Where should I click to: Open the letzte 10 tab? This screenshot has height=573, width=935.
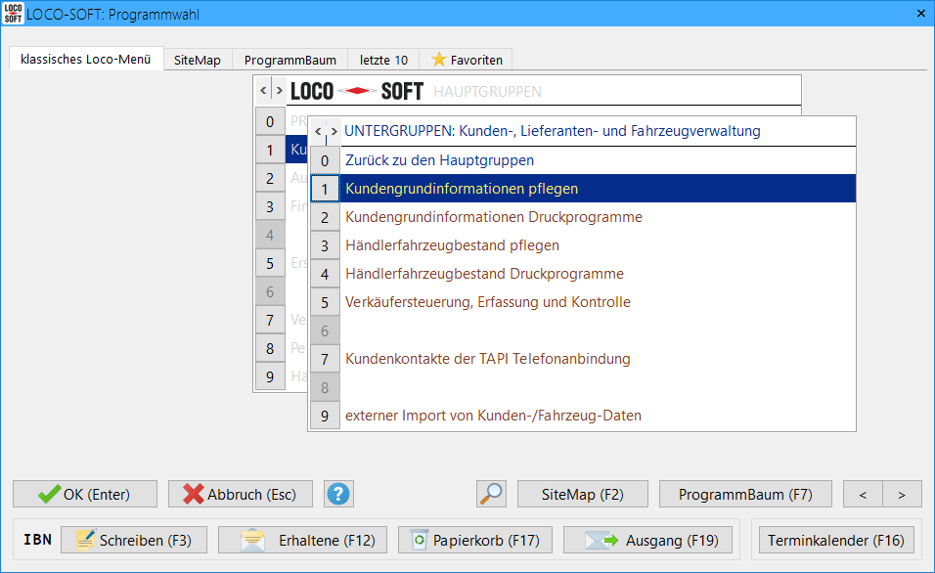(383, 60)
